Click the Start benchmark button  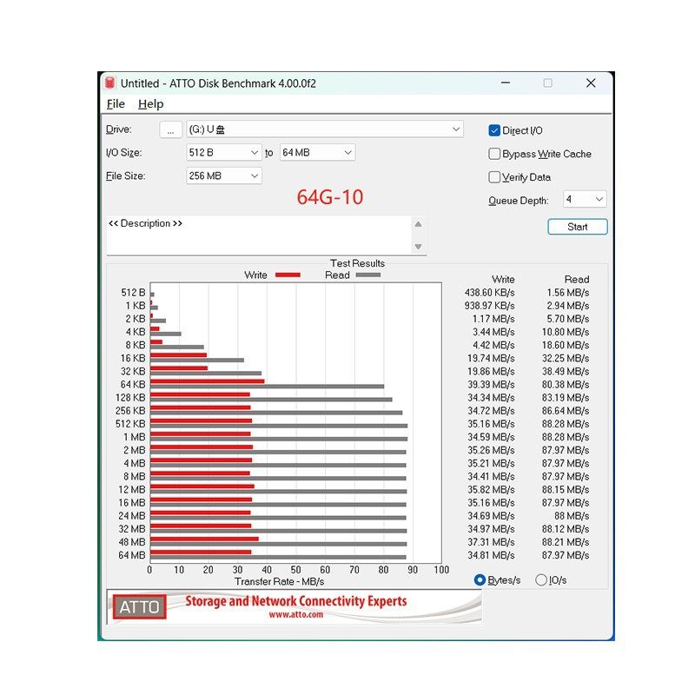[x=578, y=227]
